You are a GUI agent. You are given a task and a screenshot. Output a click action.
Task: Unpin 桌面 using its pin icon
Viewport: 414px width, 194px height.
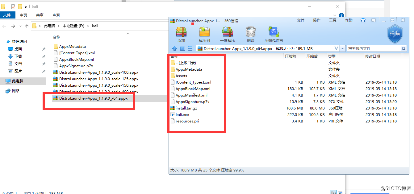44,49
